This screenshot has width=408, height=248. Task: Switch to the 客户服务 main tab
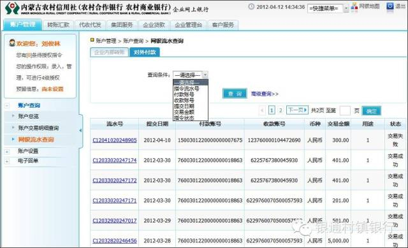click(222, 25)
